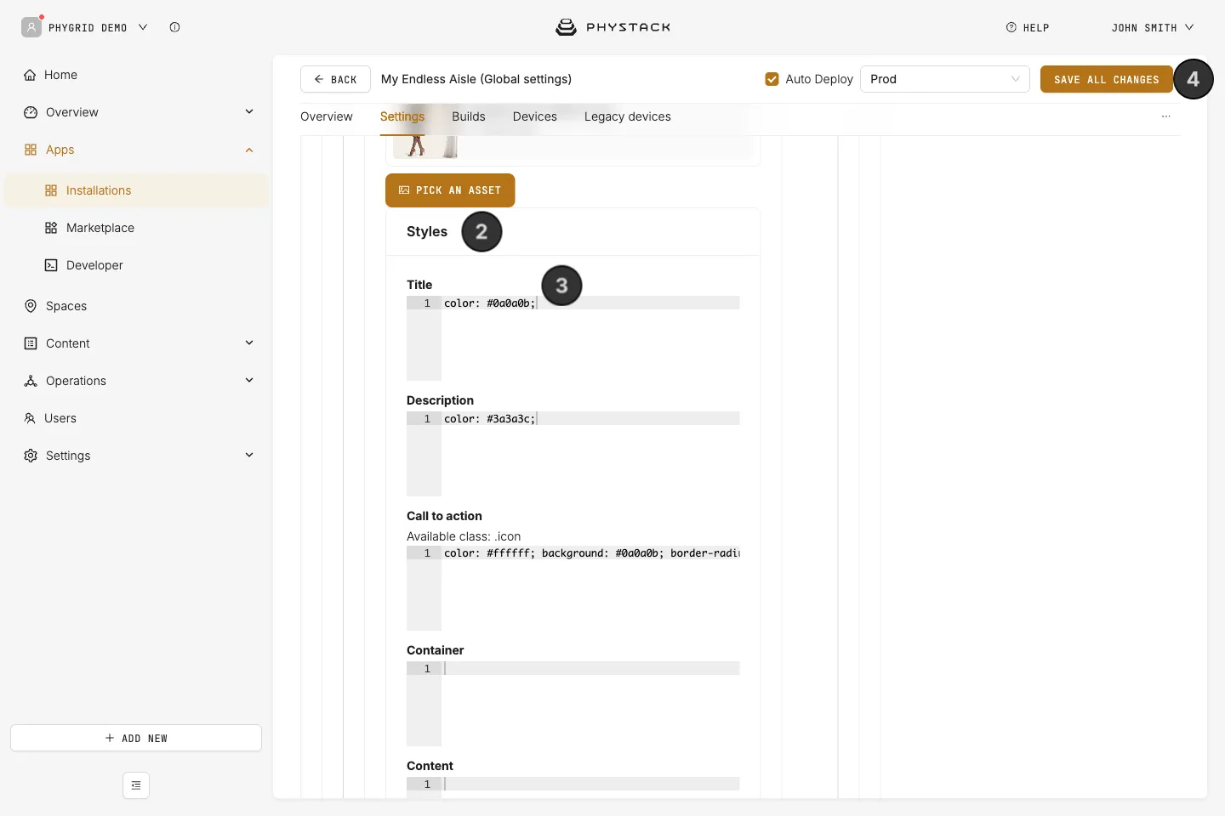This screenshot has width=1225, height=816.
Task: Open the more options ellipsis menu
Action: tap(1166, 116)
